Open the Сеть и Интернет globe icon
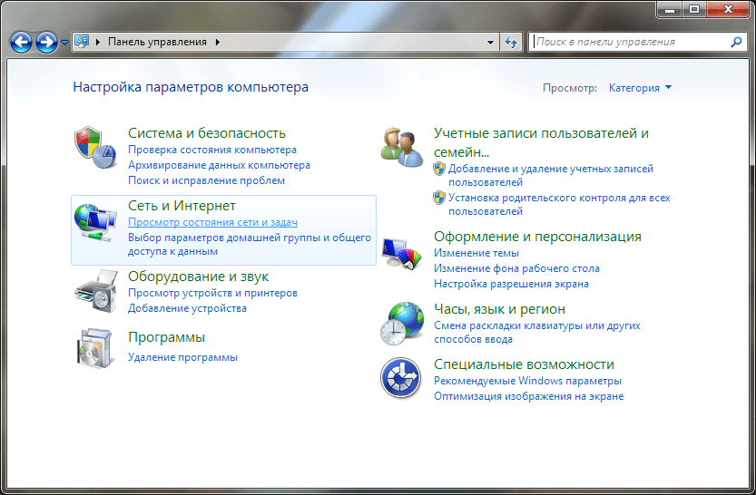756x495 pixels. tap(95, 222)
